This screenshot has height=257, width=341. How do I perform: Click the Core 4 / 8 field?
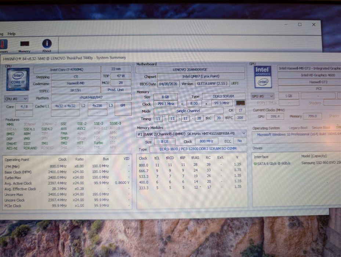(24, 106)
